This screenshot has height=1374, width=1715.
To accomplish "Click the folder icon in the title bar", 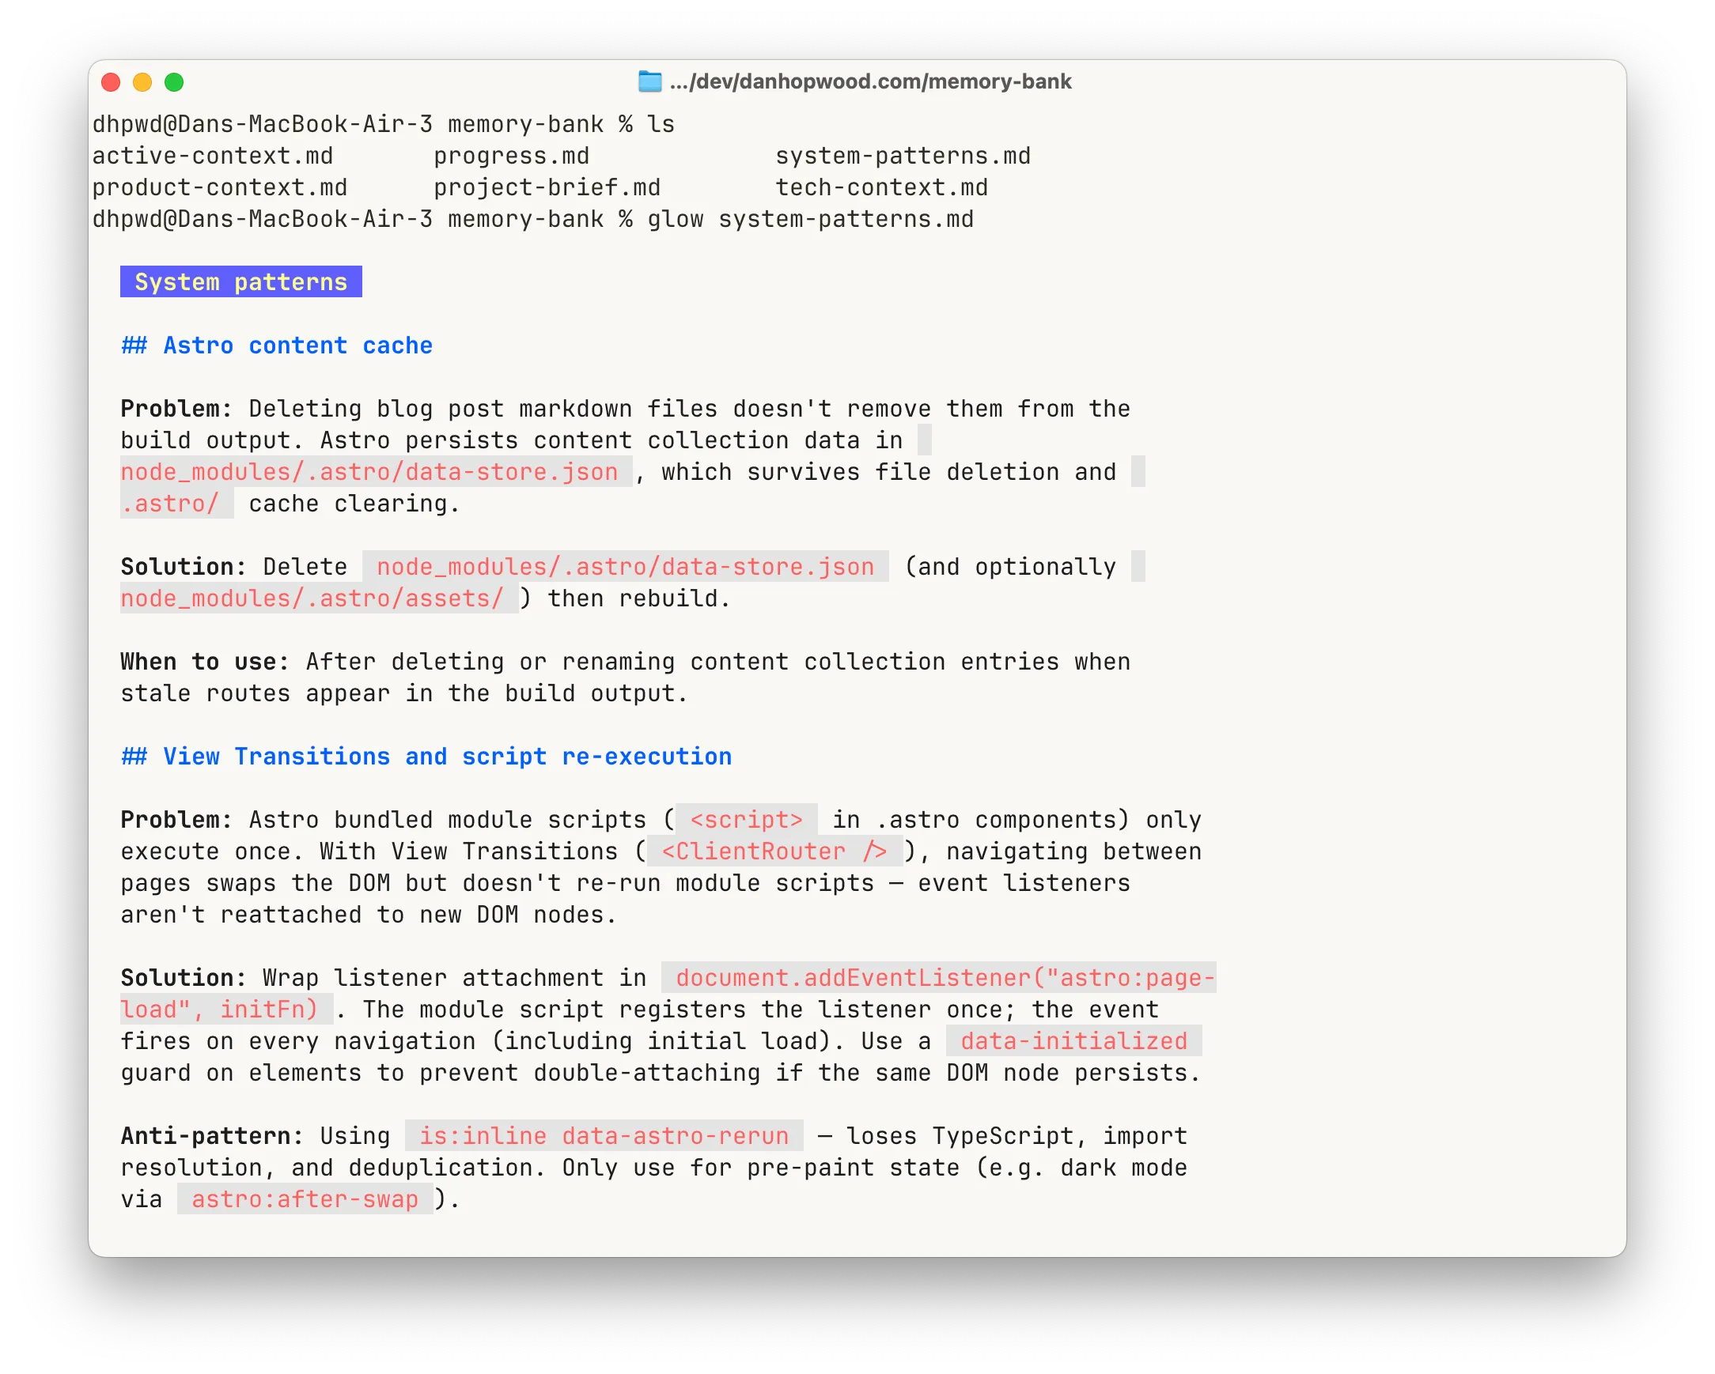I will point(649,81).
